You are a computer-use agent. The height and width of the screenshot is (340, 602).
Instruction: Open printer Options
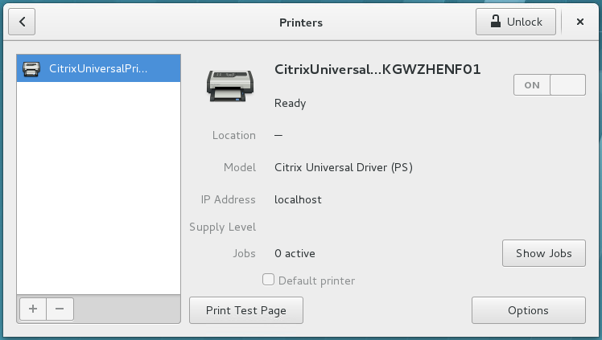[528, 310]
